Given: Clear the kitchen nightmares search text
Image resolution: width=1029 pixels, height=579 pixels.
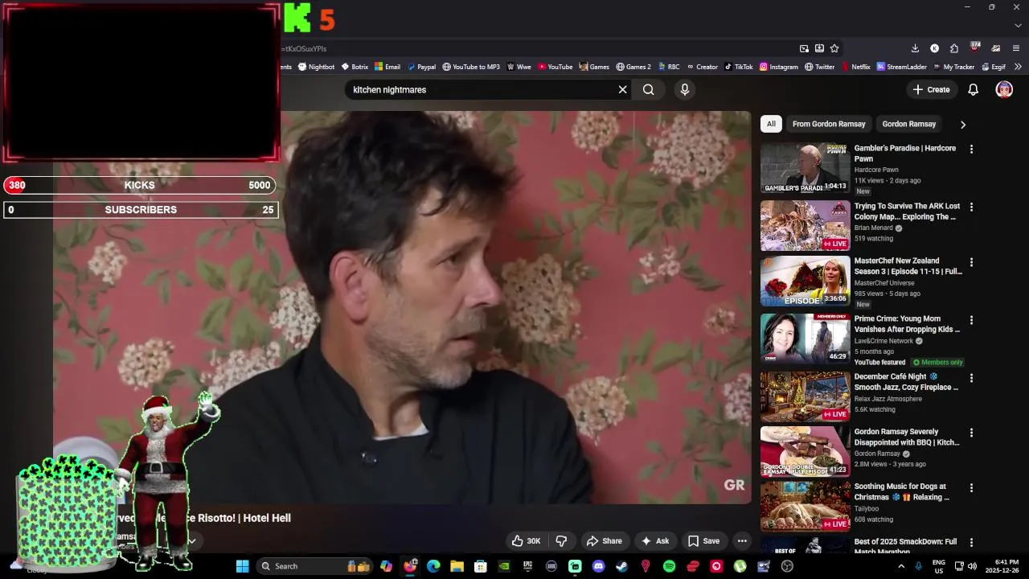Looking at the screenshot, I should [x=622, y=89].
